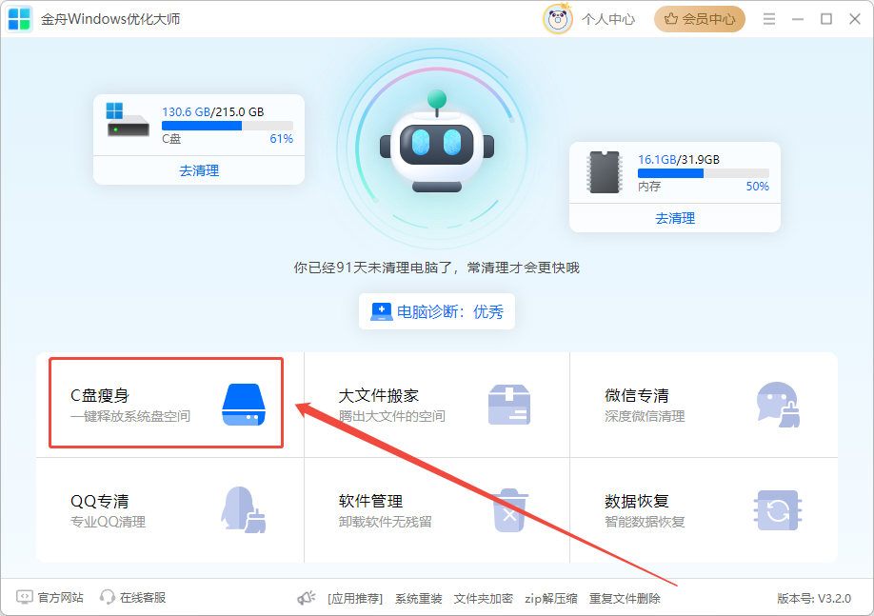Click the 16.1GB/31.9GB memory text
The height and width of the screenshot is (616, 874).
tap(679, 159)
